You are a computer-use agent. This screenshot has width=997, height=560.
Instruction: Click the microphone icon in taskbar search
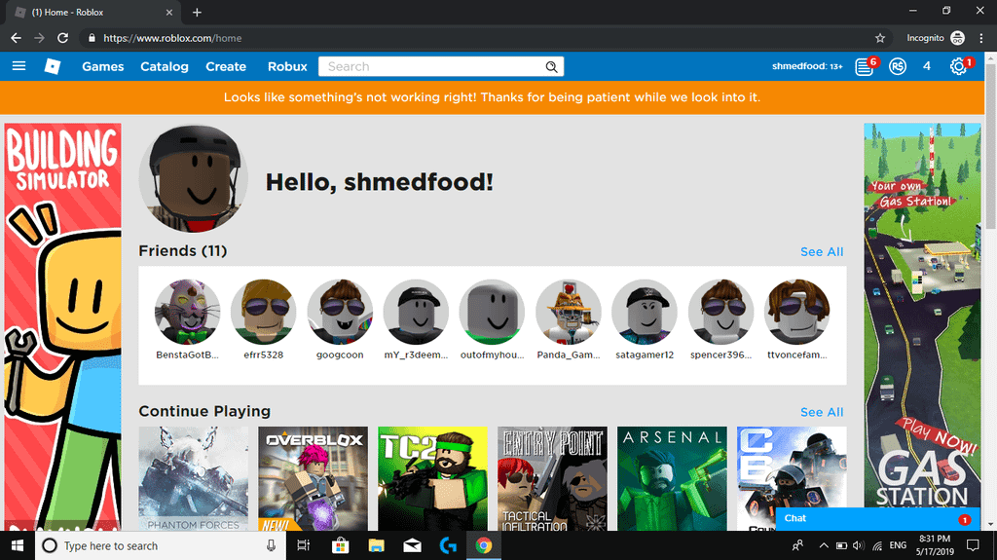coord(271,545)
